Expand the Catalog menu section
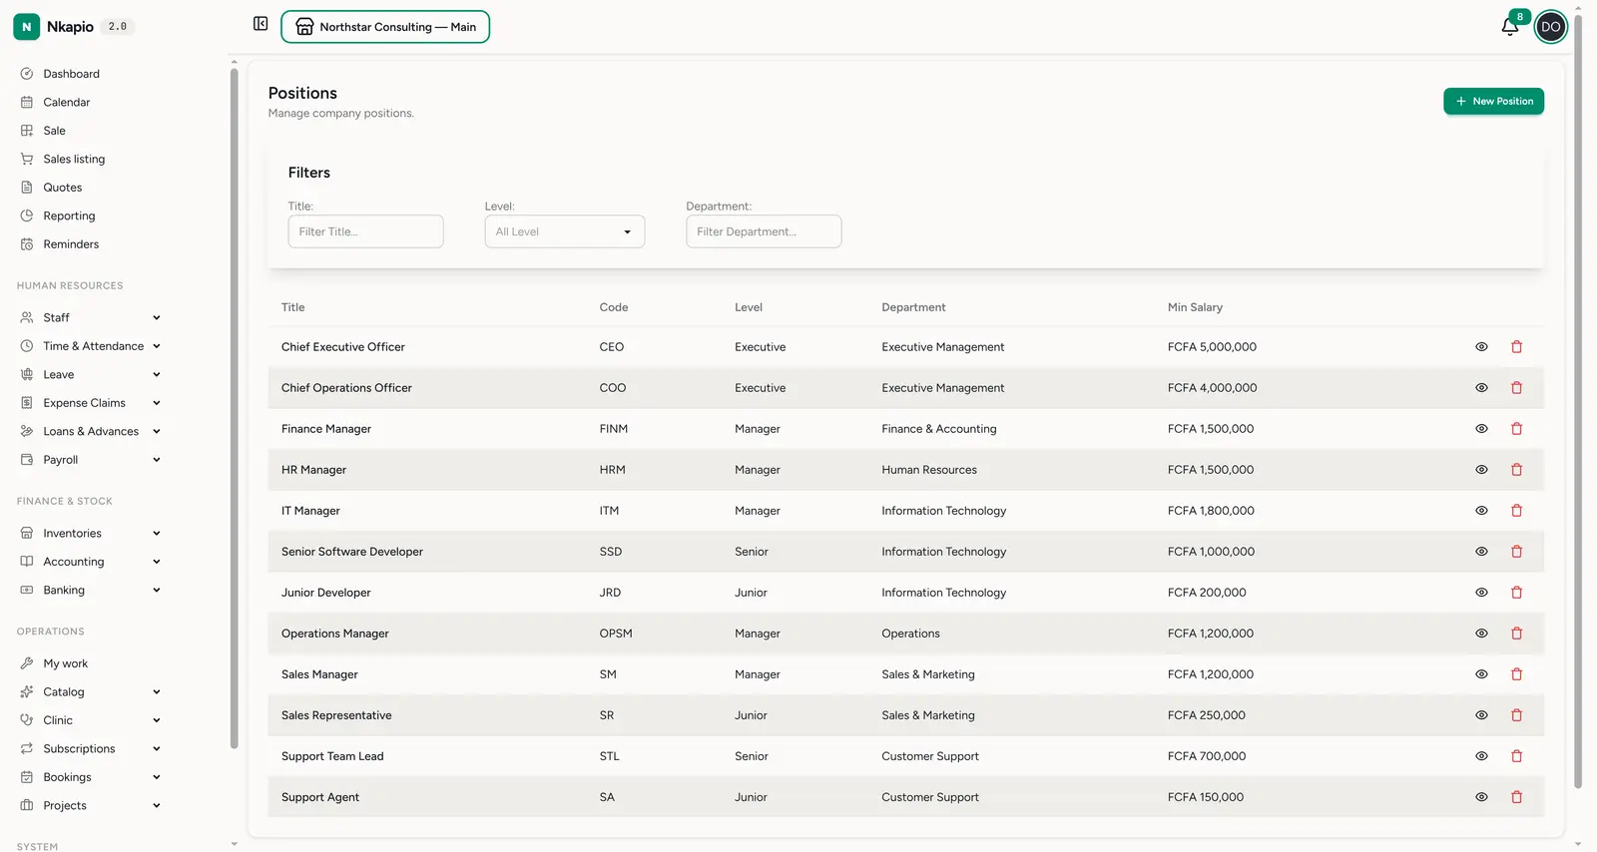Image resolution: width=1597 pixels, height=852 pixels. (90, 691)
